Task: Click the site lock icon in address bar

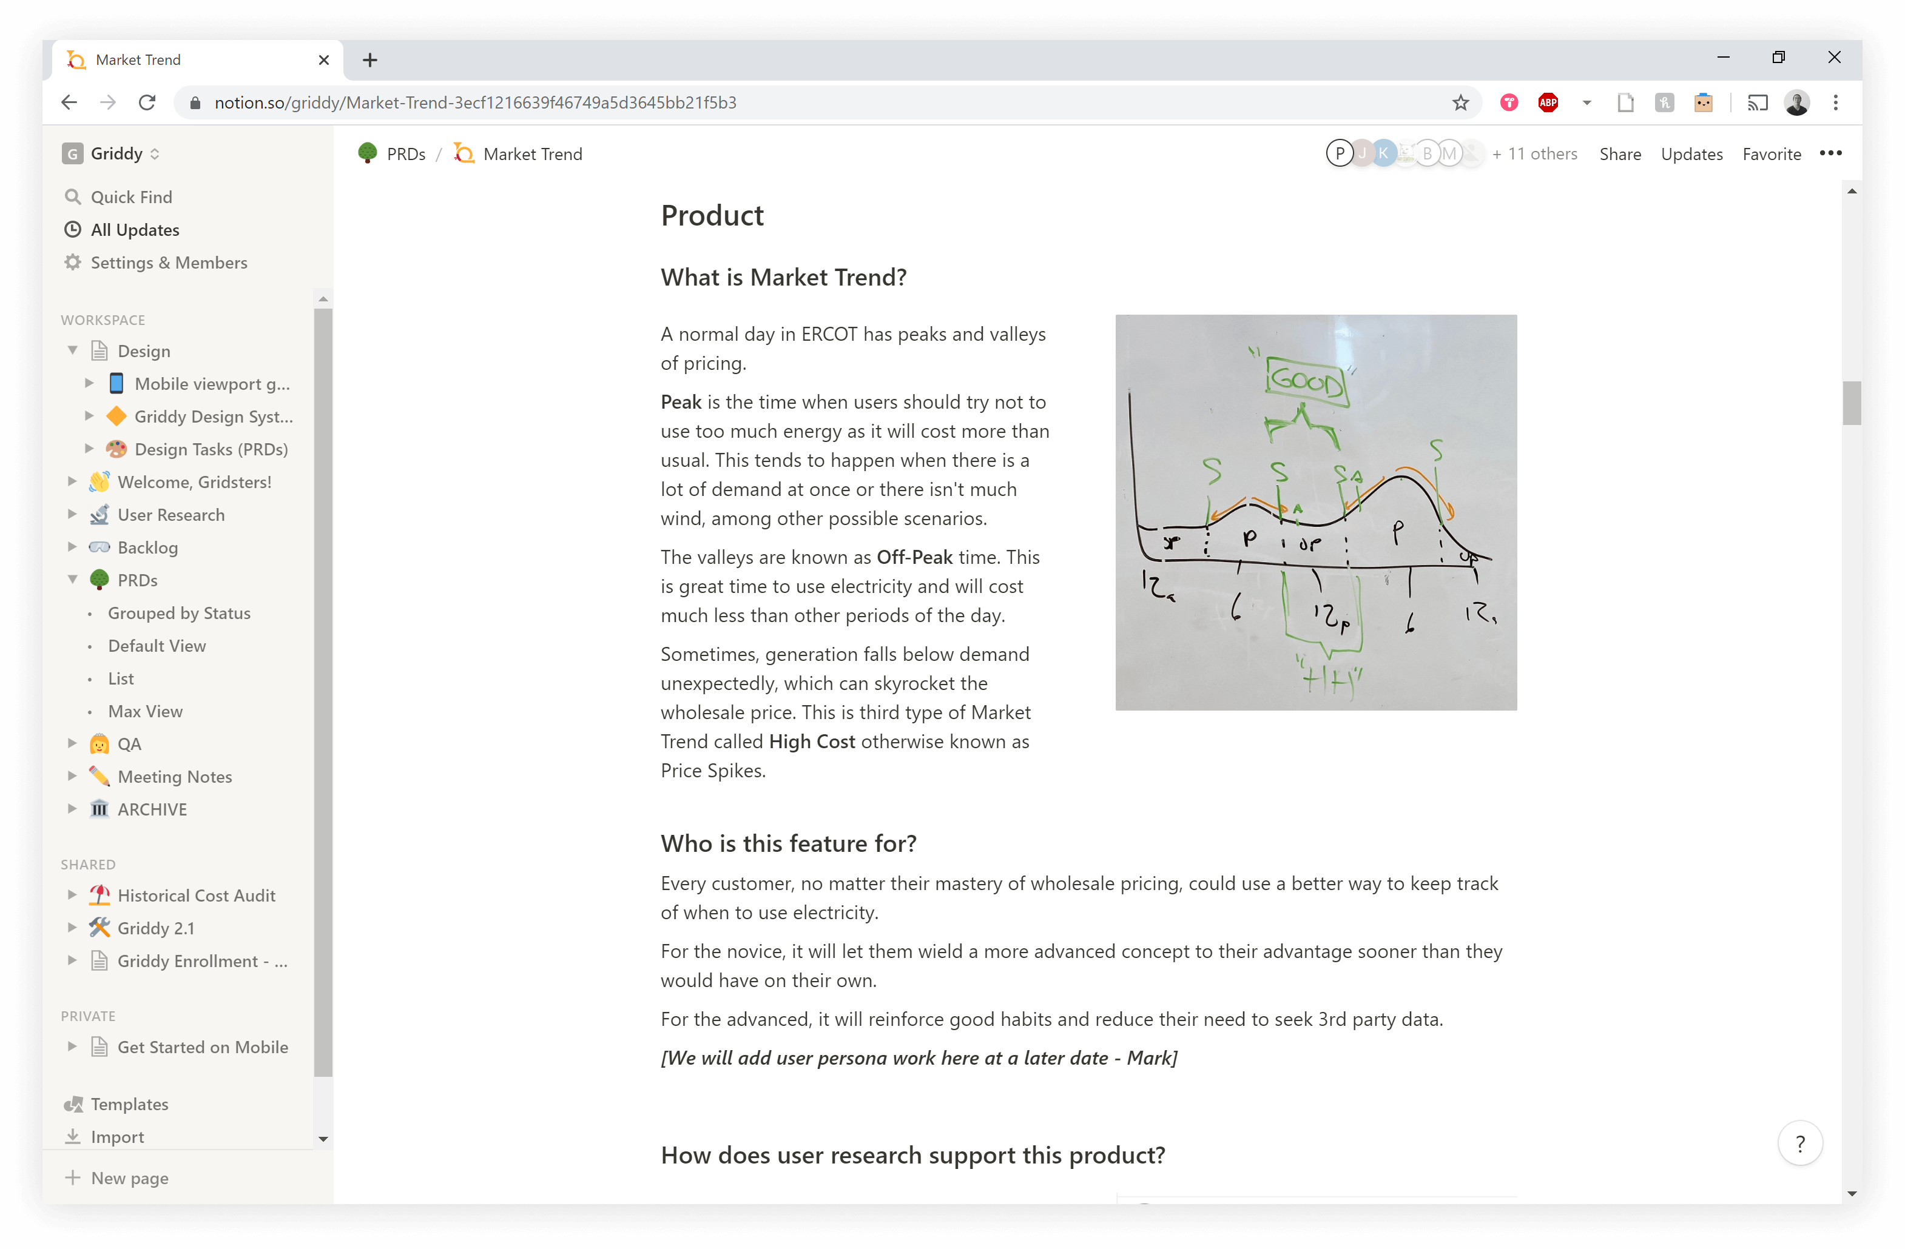Action: (x=195, y=102)
